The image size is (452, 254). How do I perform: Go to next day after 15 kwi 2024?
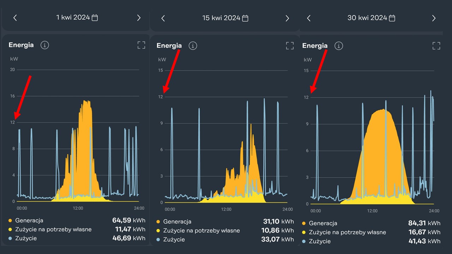(287, 18)
